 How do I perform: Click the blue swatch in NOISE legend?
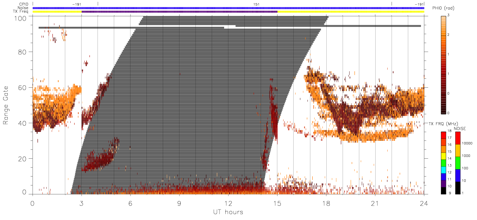pyautogui.click(x=457, y=175)
